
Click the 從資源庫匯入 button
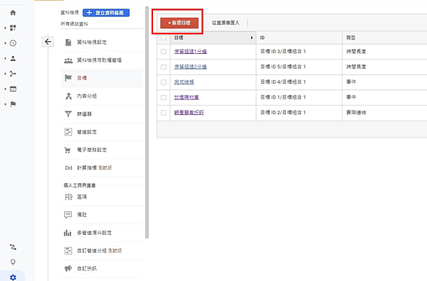[x=226, y=23]
